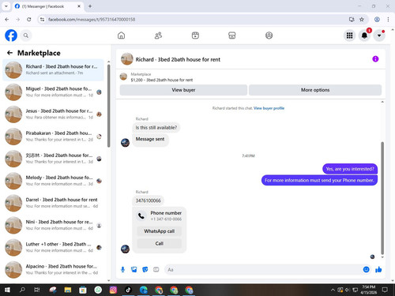Open WhatsApp from the taskbar
The height and width of the screenshot is (296, 395).
point(98,290)
